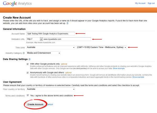157x113 pixels.
Task: Click Show example for anonymous benchmarking
Action: pyautogui.click(x=138, y=77)
